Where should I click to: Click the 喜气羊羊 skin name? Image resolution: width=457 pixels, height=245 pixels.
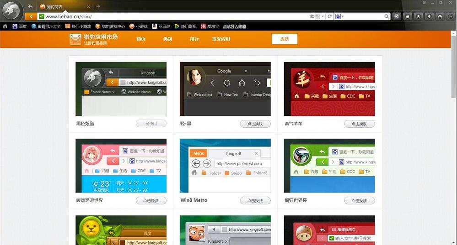tap(294, 124)
